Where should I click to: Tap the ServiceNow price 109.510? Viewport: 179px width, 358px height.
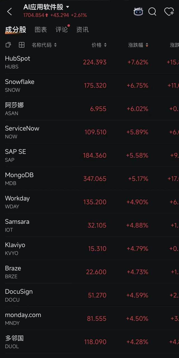pyautogui.click(x=96, y=132)
